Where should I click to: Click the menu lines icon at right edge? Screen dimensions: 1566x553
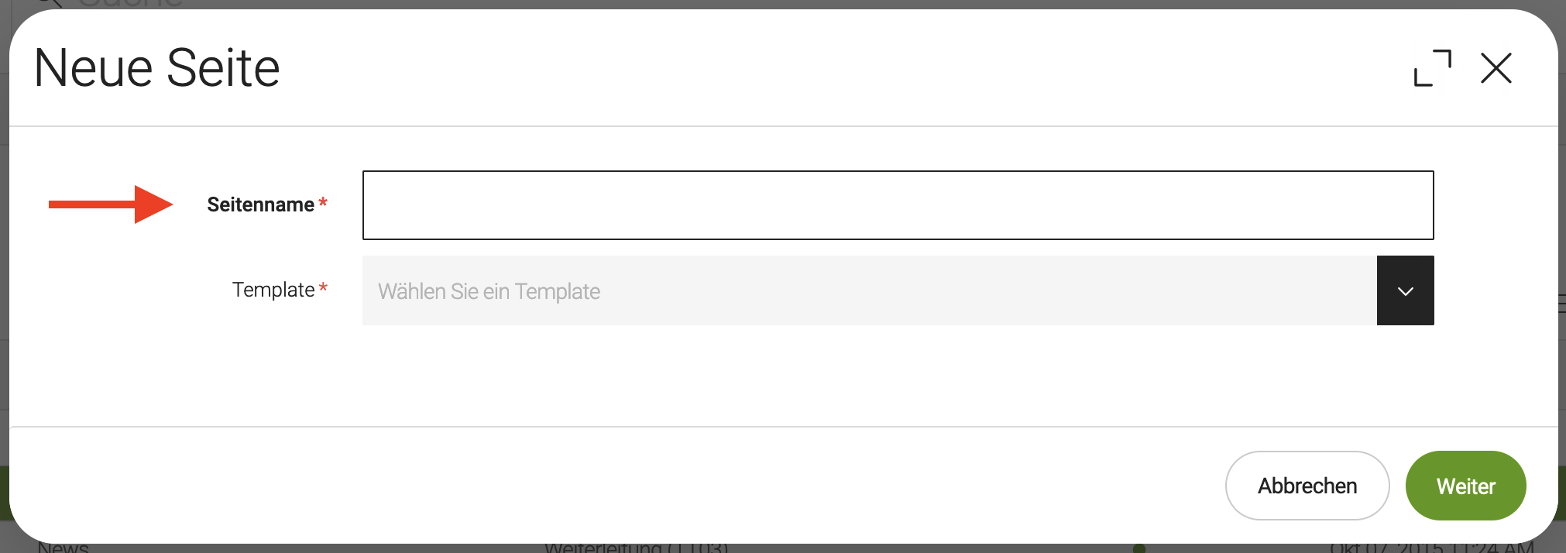1561,304
